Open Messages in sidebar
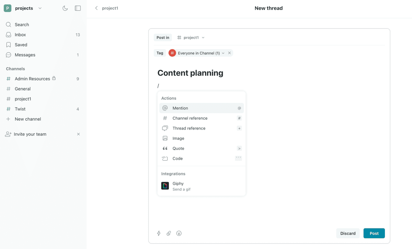 43,55
